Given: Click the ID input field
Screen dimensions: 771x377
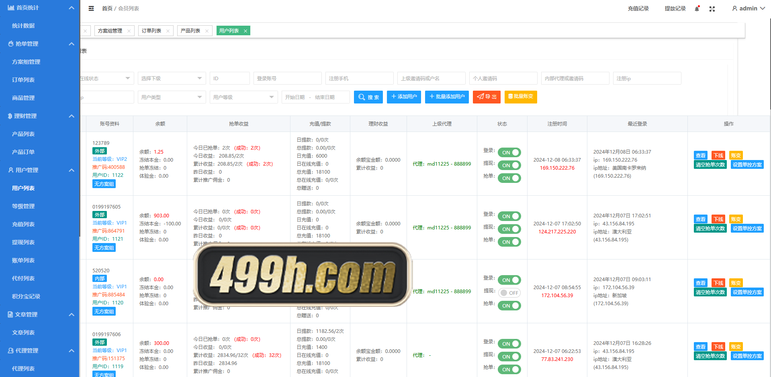Looking at the screenshot, I should [229, 78].
